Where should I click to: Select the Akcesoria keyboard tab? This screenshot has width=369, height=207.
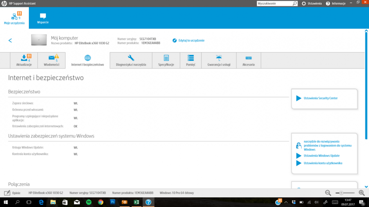click(248, 60)
